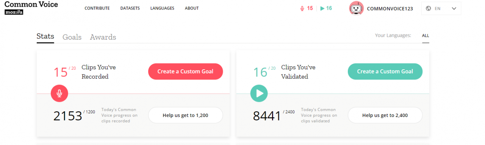Screen dimensions: 485x145
Task: Click the Common Voice Mozilla logo
Action: 31,8
